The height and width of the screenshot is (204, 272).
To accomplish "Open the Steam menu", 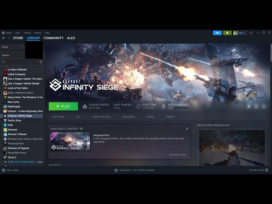I will [x=8, y=33].
